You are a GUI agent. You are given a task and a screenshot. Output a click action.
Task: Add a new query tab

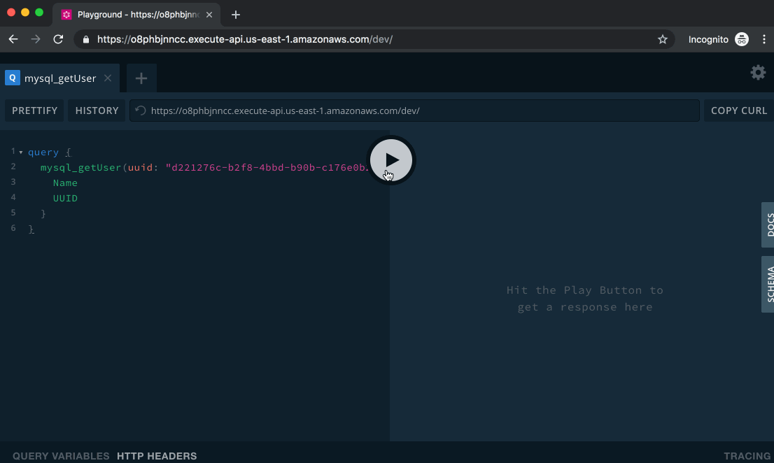pyautogui.click(x=141, y=78)
